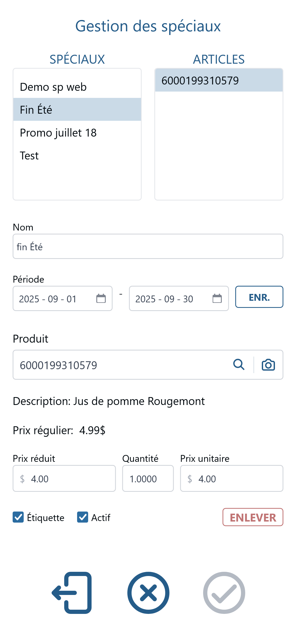The image size is (296, 641).
Task: Choose the Test special entry
Action: (x=77, y=156)
